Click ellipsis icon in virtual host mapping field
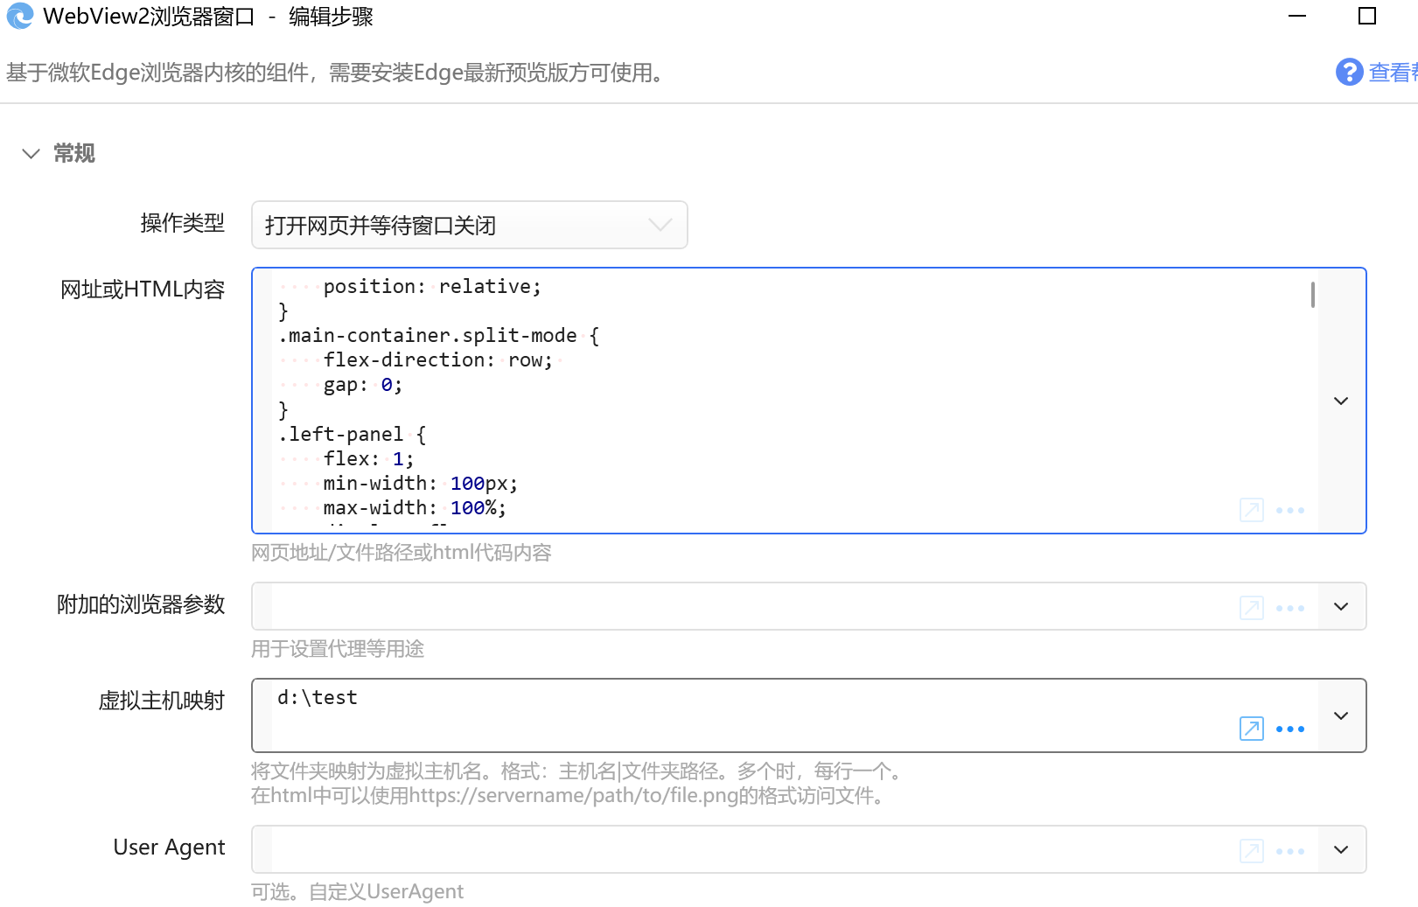Viewport: 1418px width, 907px height. pos(1290,729)
